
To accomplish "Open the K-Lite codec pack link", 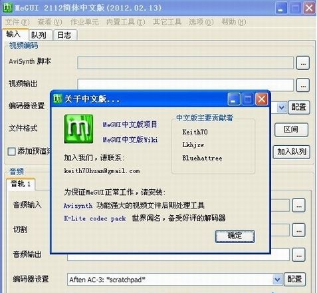I will [x=95, y=218].
